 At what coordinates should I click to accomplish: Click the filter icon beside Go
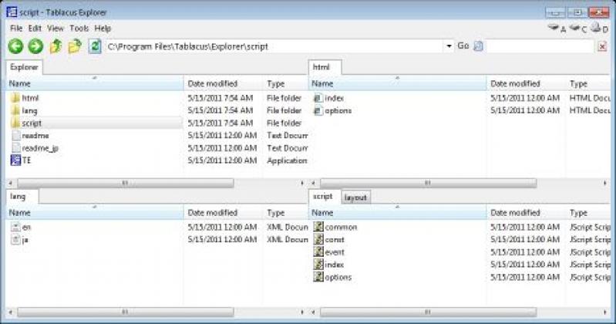478,46
